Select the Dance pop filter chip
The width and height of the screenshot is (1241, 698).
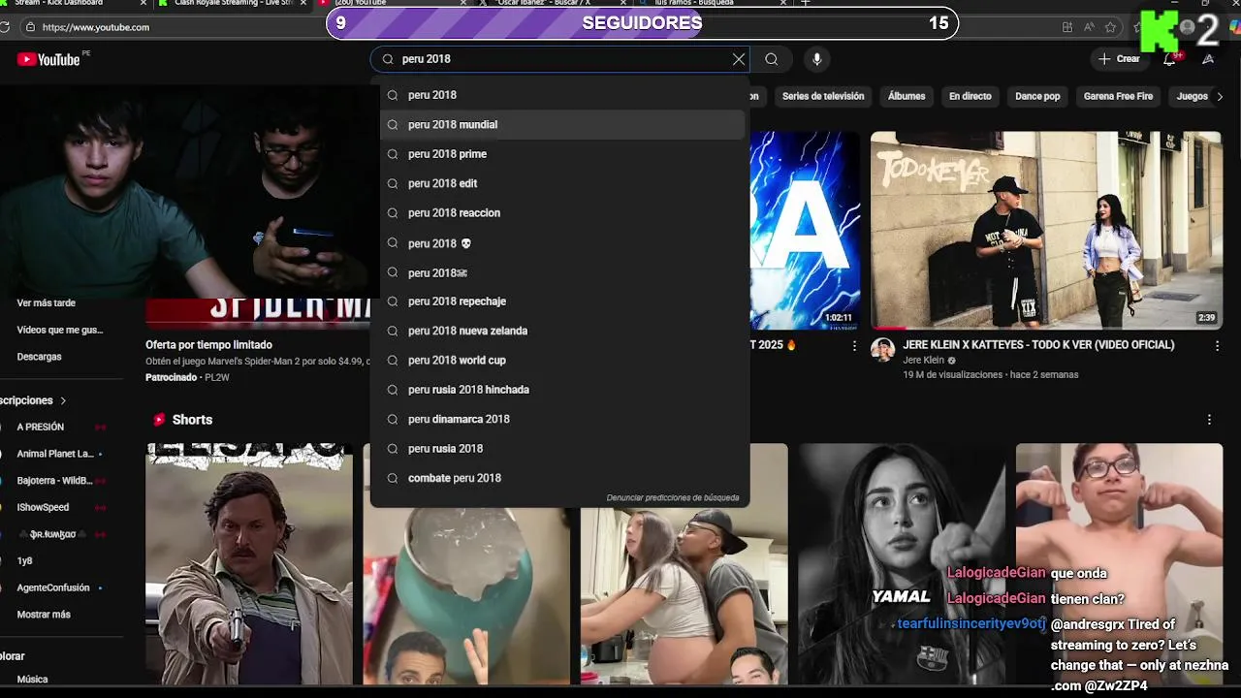pyautogui.click(x=1037, y=96)
